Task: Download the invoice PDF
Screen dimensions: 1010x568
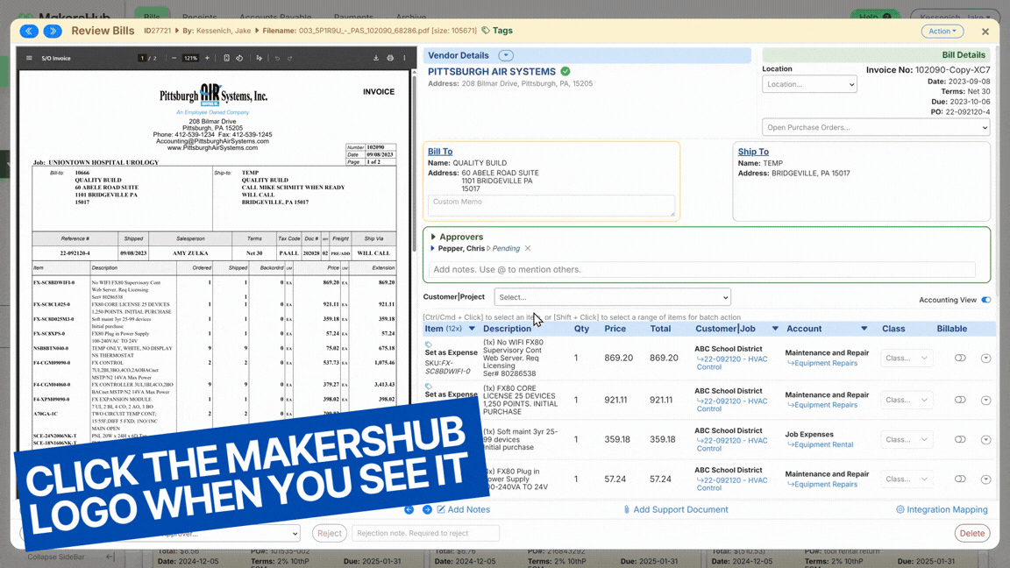Action: (x=376, y=58)
